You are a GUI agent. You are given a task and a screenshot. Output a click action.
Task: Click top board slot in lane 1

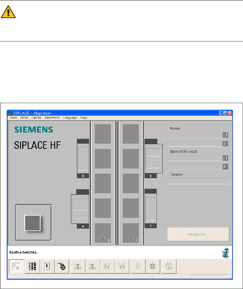(x=131, y=134)
